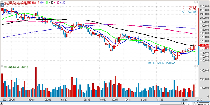Click the tallest red volume bar
This screenshot has width=210, height=105.
pos(36,82)
